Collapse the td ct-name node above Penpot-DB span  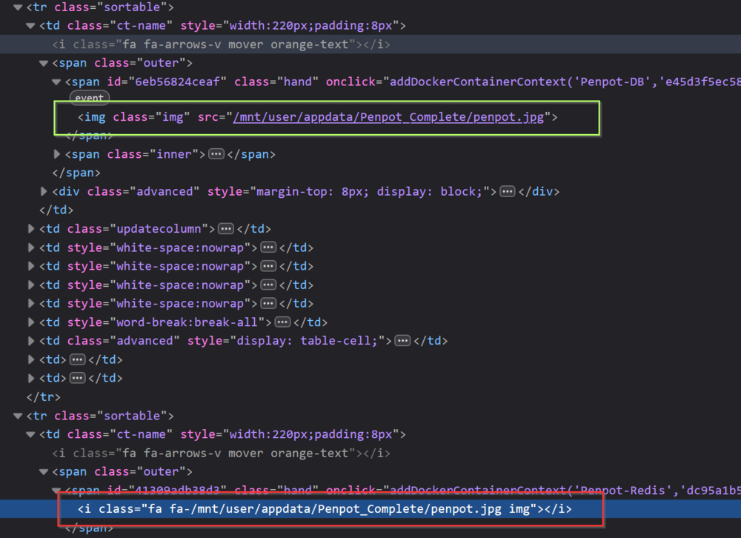[x=30, y=25]
